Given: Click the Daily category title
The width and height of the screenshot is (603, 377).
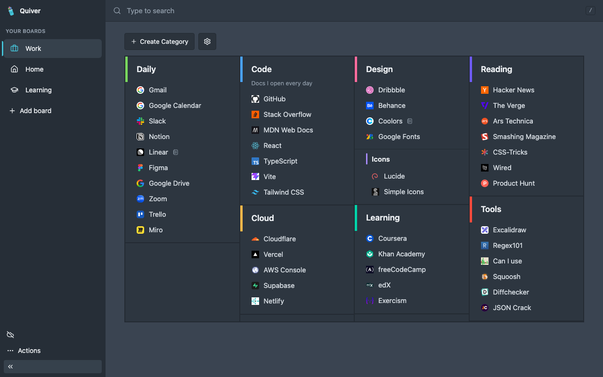Looking at the screenshot, I should [x=146, y=69].
